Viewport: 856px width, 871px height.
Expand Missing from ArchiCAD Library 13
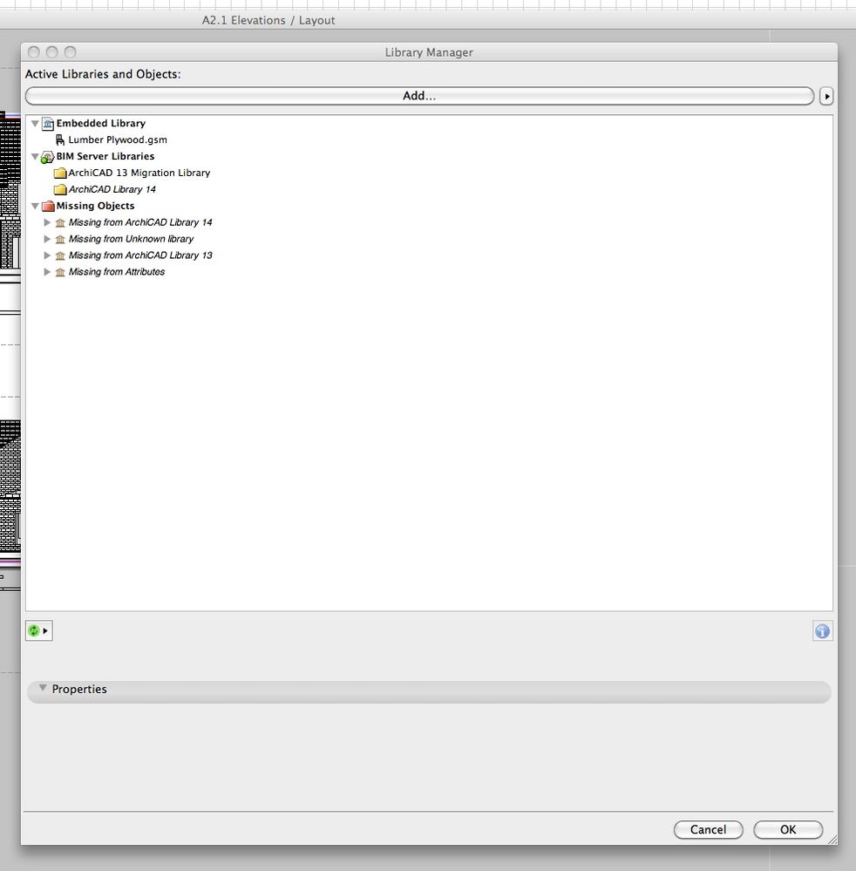pyautogui.click(x=47, y=255)
